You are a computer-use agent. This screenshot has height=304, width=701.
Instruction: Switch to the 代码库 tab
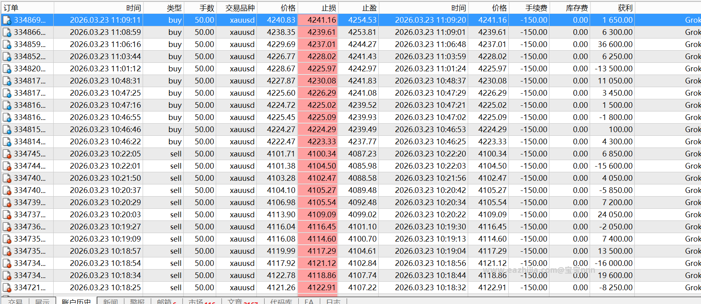point(281,301)
